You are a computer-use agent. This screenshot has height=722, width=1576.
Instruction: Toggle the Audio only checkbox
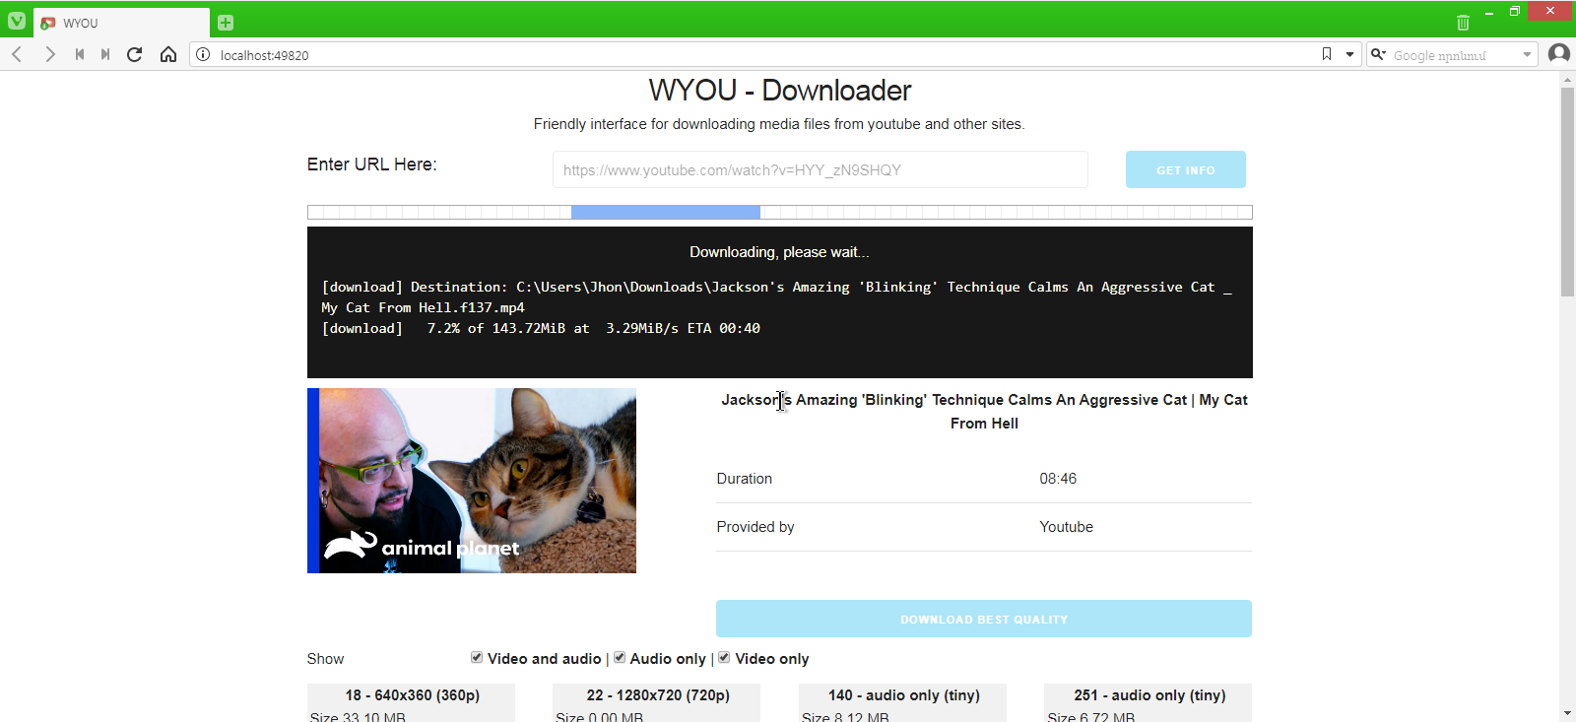coord(620,658)
